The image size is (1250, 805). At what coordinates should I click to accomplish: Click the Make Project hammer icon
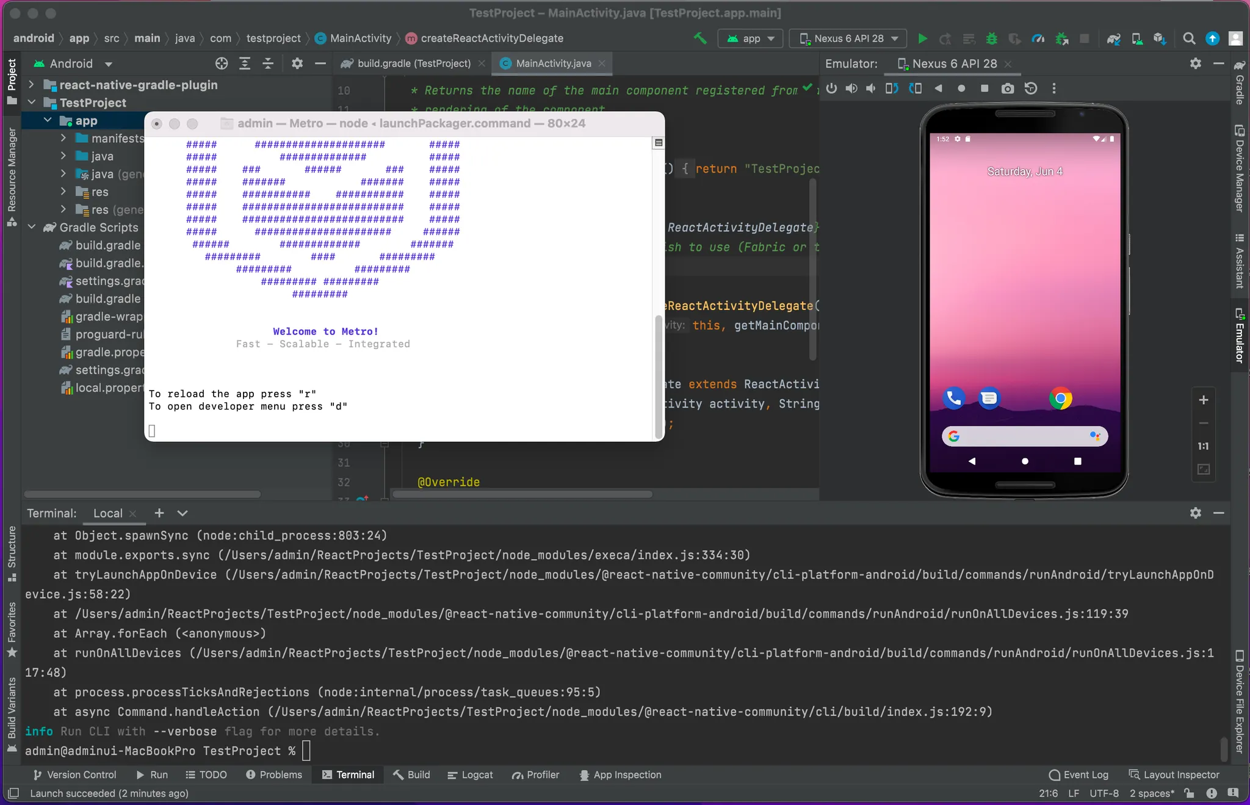click(x=700, y=38)
